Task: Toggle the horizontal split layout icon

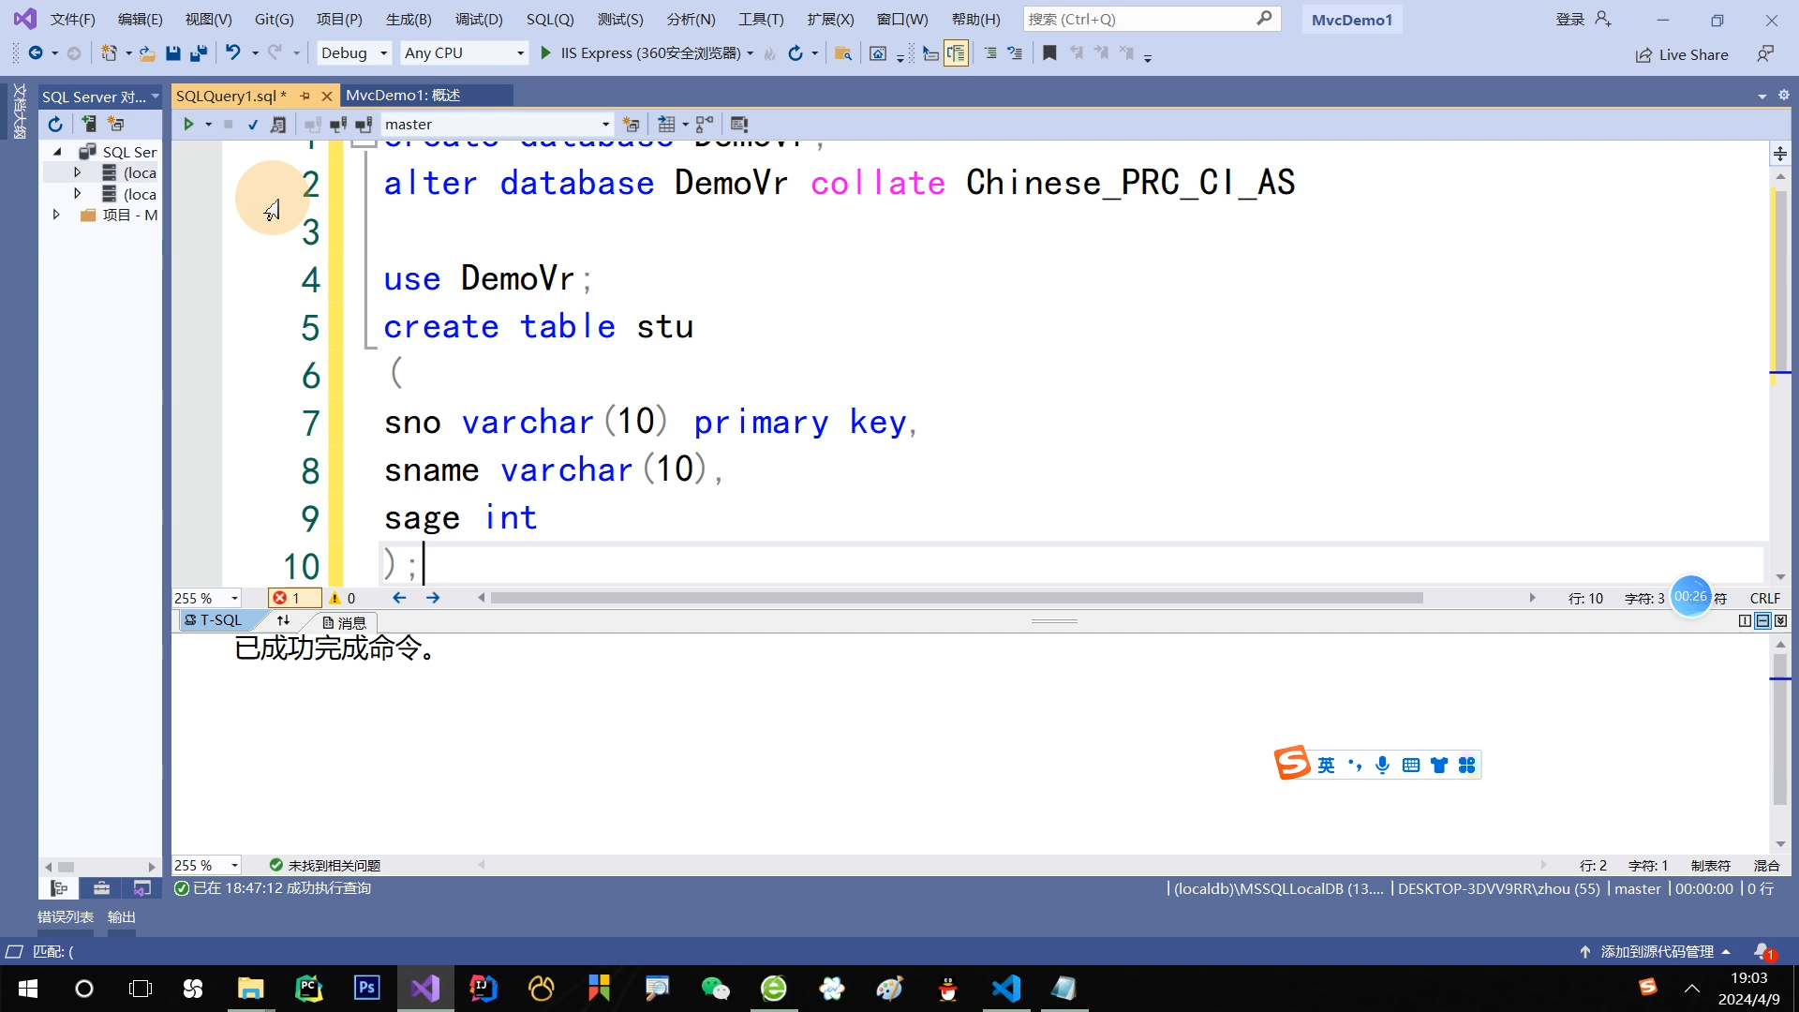Action: click(1762, 620)
